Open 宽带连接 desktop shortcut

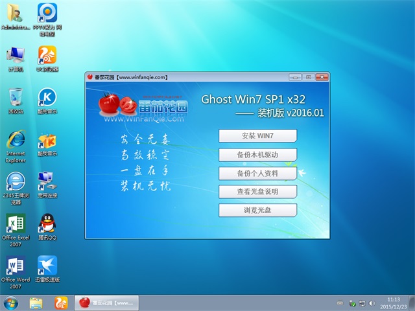pos(47,181)
